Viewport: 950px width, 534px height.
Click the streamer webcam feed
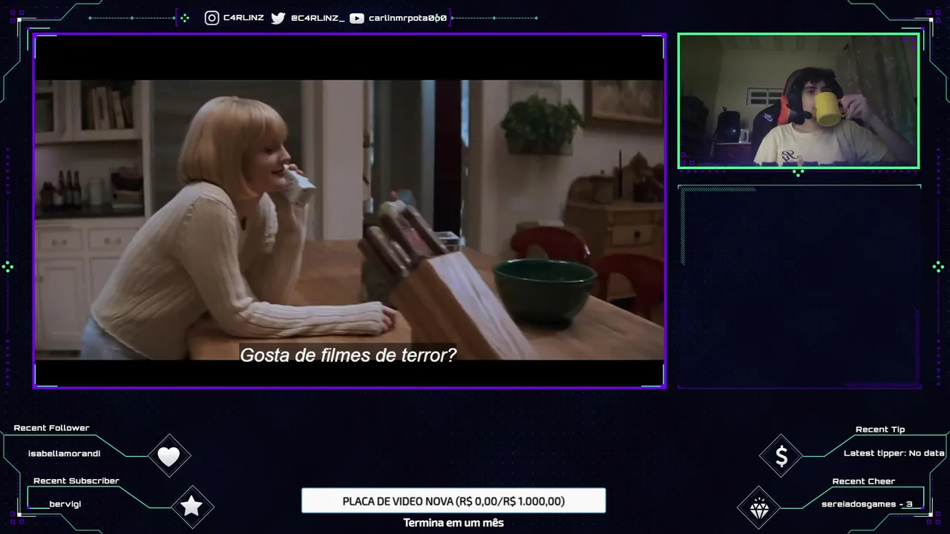[x=799, y=100]
